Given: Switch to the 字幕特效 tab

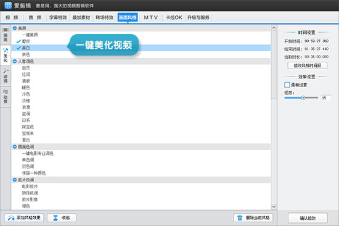Looking at the screenshot, I should (x=58, y=17).
